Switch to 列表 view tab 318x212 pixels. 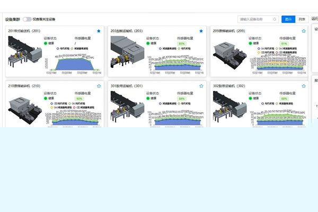click(302, 19)
